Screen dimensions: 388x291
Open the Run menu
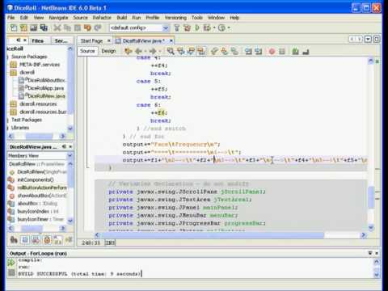tap(137, 18)
